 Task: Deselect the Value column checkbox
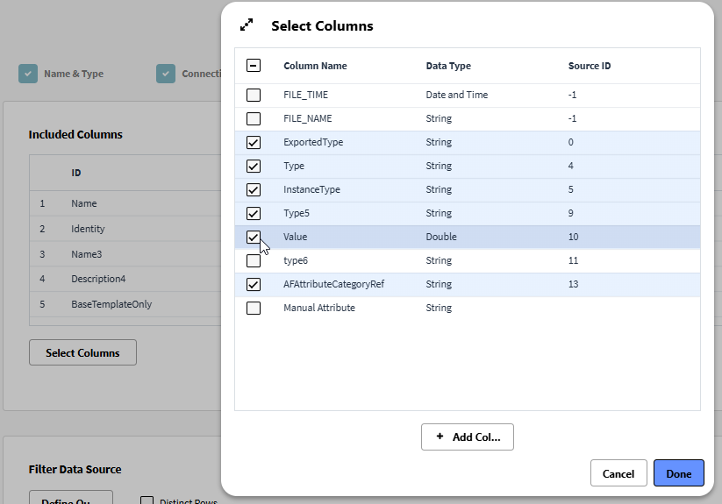tap(254, 237)
